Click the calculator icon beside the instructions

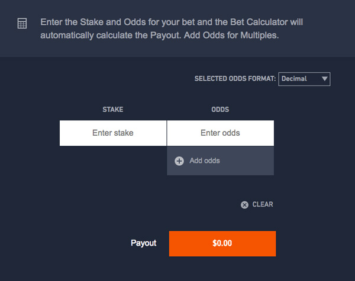point(22,23)
